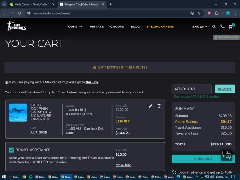The height and width of the screenshot is (180, 240).
Task: Open the PRIVATE menu item
Action: click(97, 27)
